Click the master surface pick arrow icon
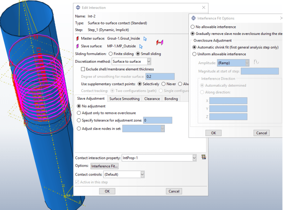Image resolution: width=283 pixels, height=210 pixels. coord(145,39)
